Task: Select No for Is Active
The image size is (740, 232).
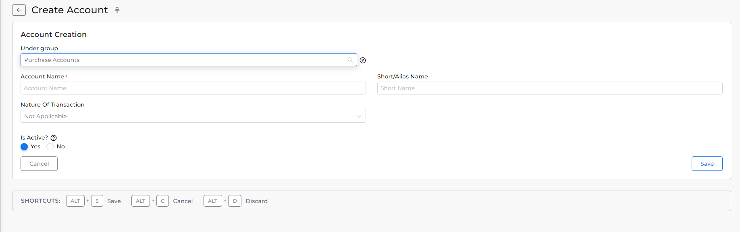Action: tap(50, 147)
